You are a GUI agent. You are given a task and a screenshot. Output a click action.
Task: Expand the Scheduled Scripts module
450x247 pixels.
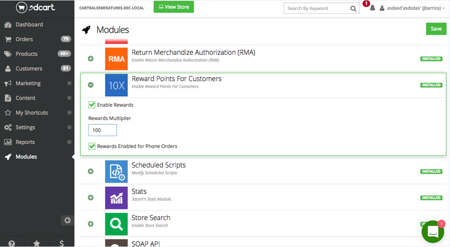point(91,172)
